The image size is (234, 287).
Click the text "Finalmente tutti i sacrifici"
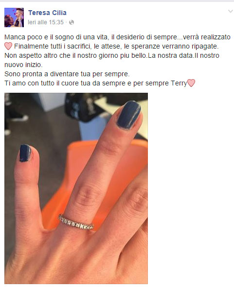[53, 46]
